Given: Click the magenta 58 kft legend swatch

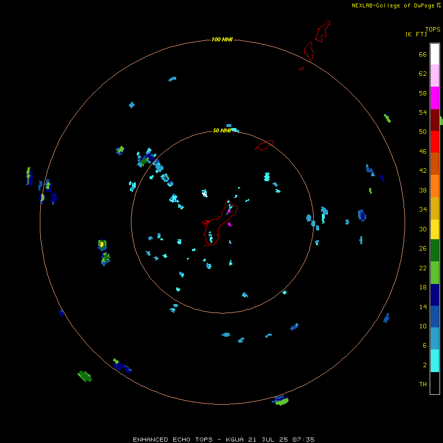Looking at the screenshot, I should tap(435, 98).
